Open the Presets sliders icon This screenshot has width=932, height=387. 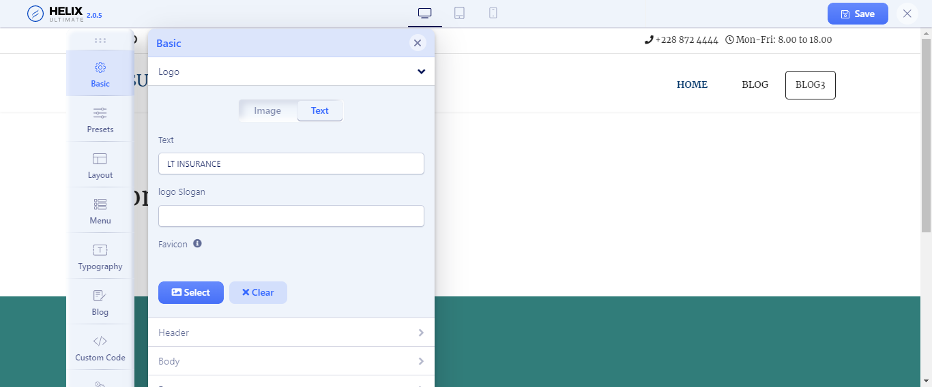pos(100,113)
